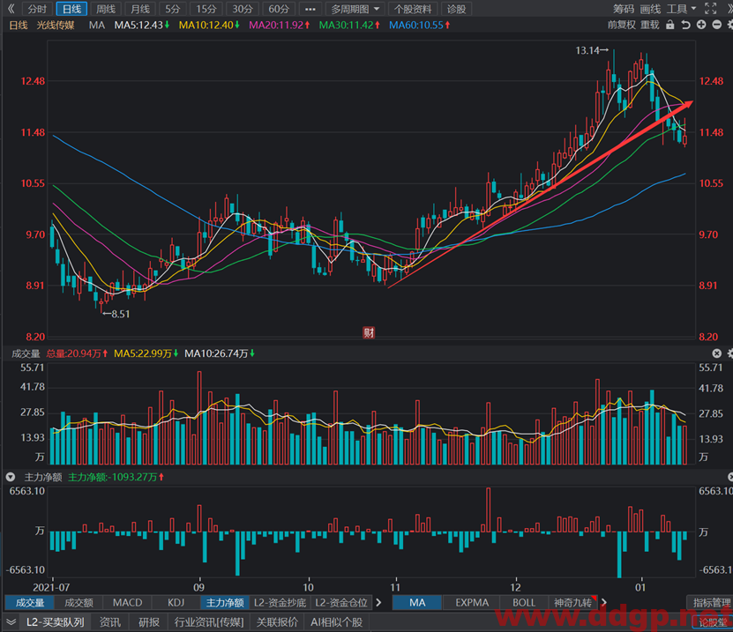Expand the 多周期图 dropdown

pyautogui.click(x=355, y=9)
